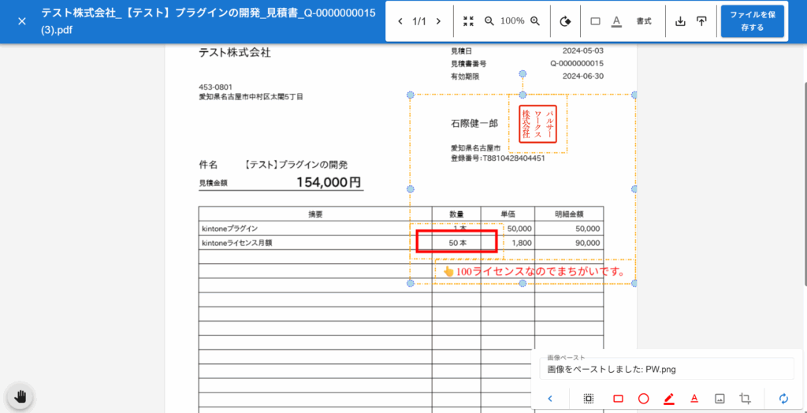The width and height of the screenshot is (807, 413).
Task: Go to the next page
Action: coord(438,21)
